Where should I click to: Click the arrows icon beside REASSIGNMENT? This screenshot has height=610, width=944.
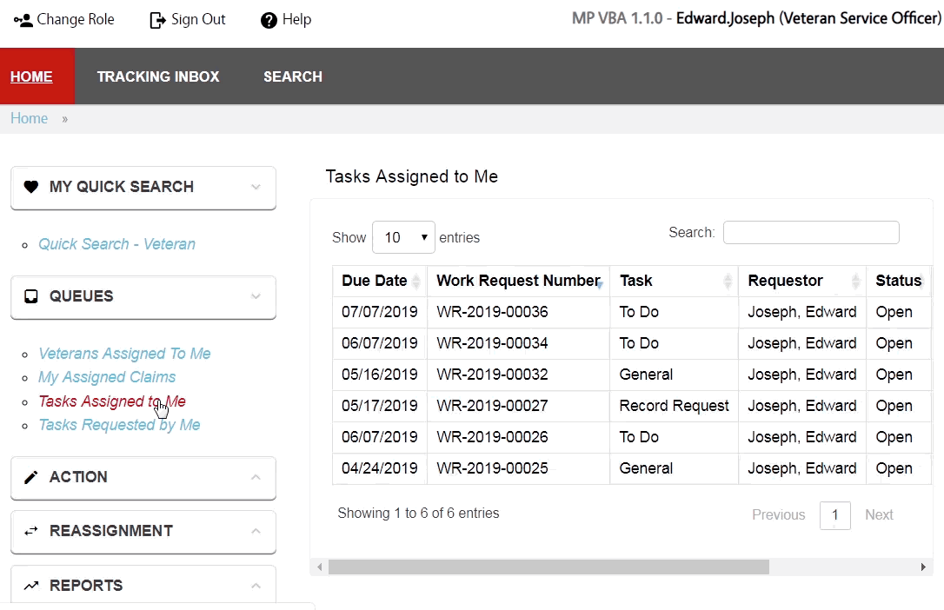31,530
